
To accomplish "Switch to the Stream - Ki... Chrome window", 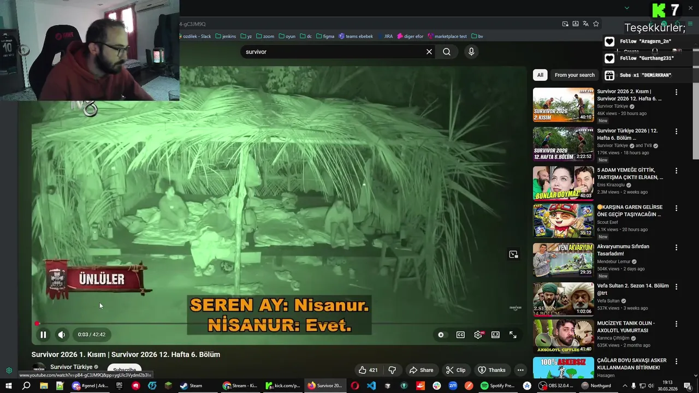I will (240, 386).
